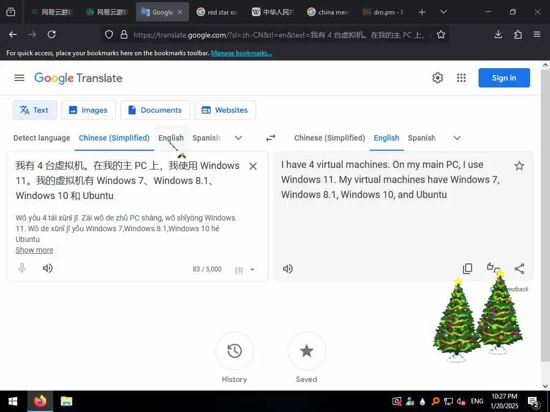
Task: Open translation History
Action: [x=234, y=351]
